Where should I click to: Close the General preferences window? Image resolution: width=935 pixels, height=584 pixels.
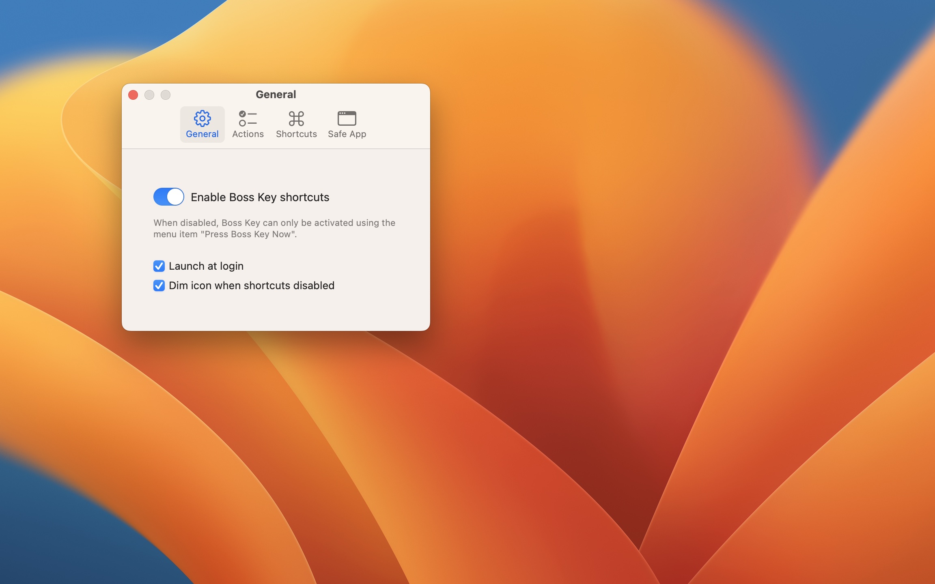(x=133, y=95)
